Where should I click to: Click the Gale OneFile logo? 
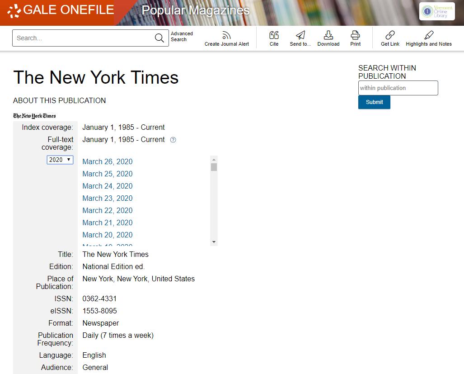click(x=61, y=10)
